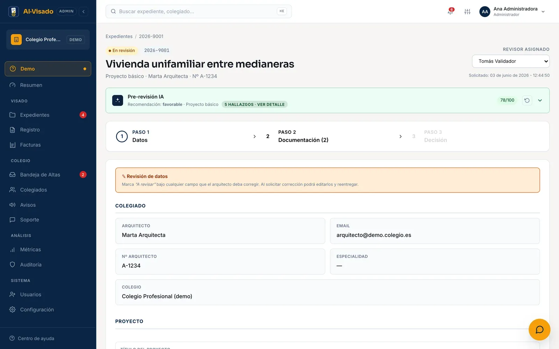Go to Resumen in the sidebar
559x349 pixels.
[x=48, y=85]
